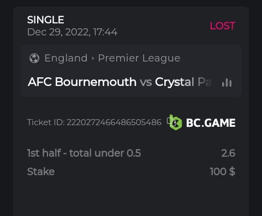262x216 pixels.
Task: Click the soccer ball sport icon
Action: [34, 58]
